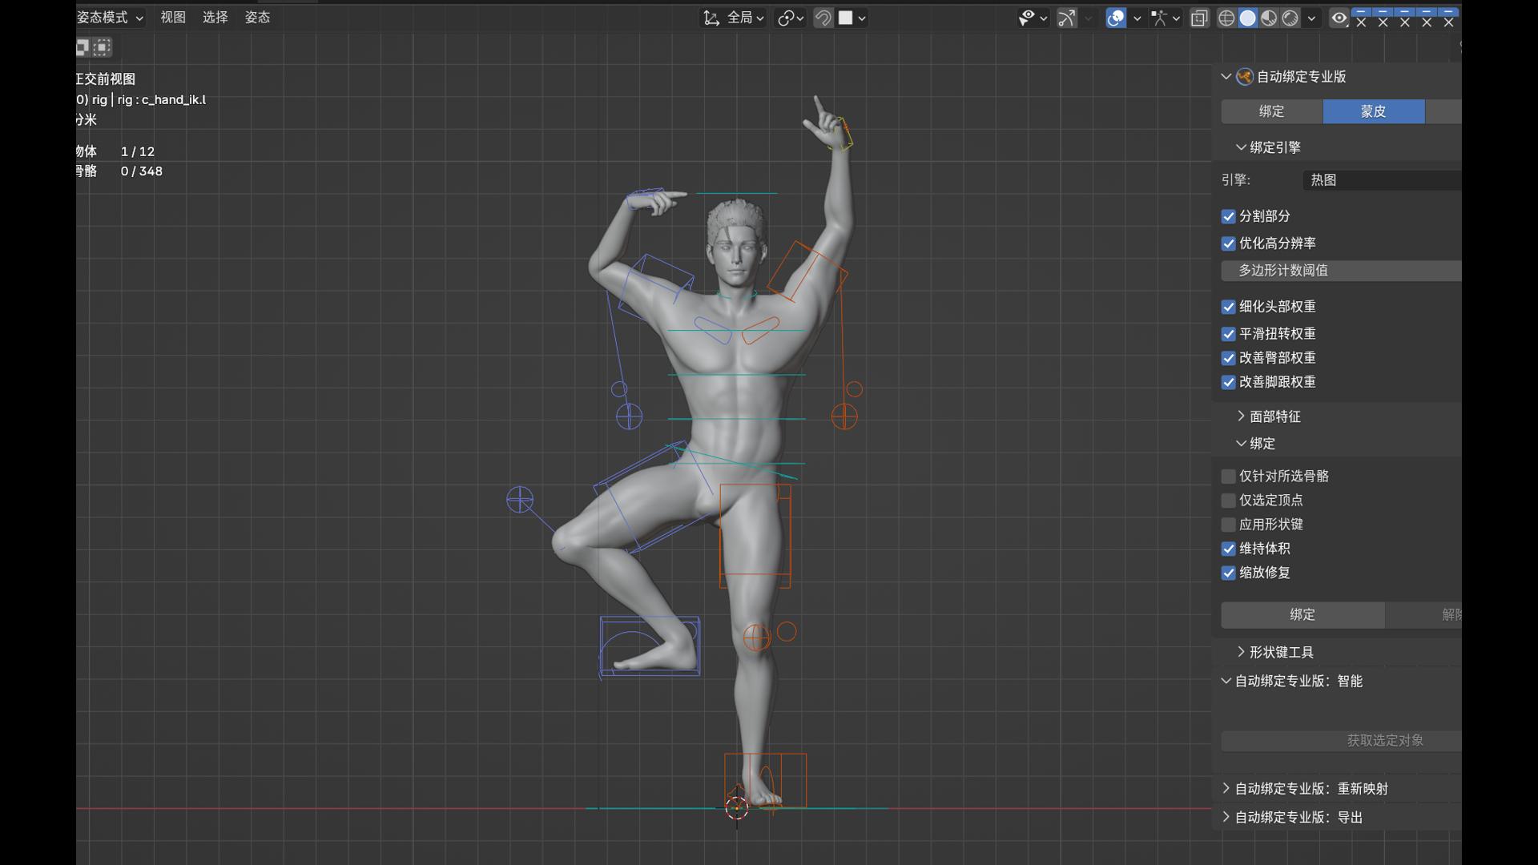
Task: Toggle viewport overlays icon
Action: tap(1116, 18)
